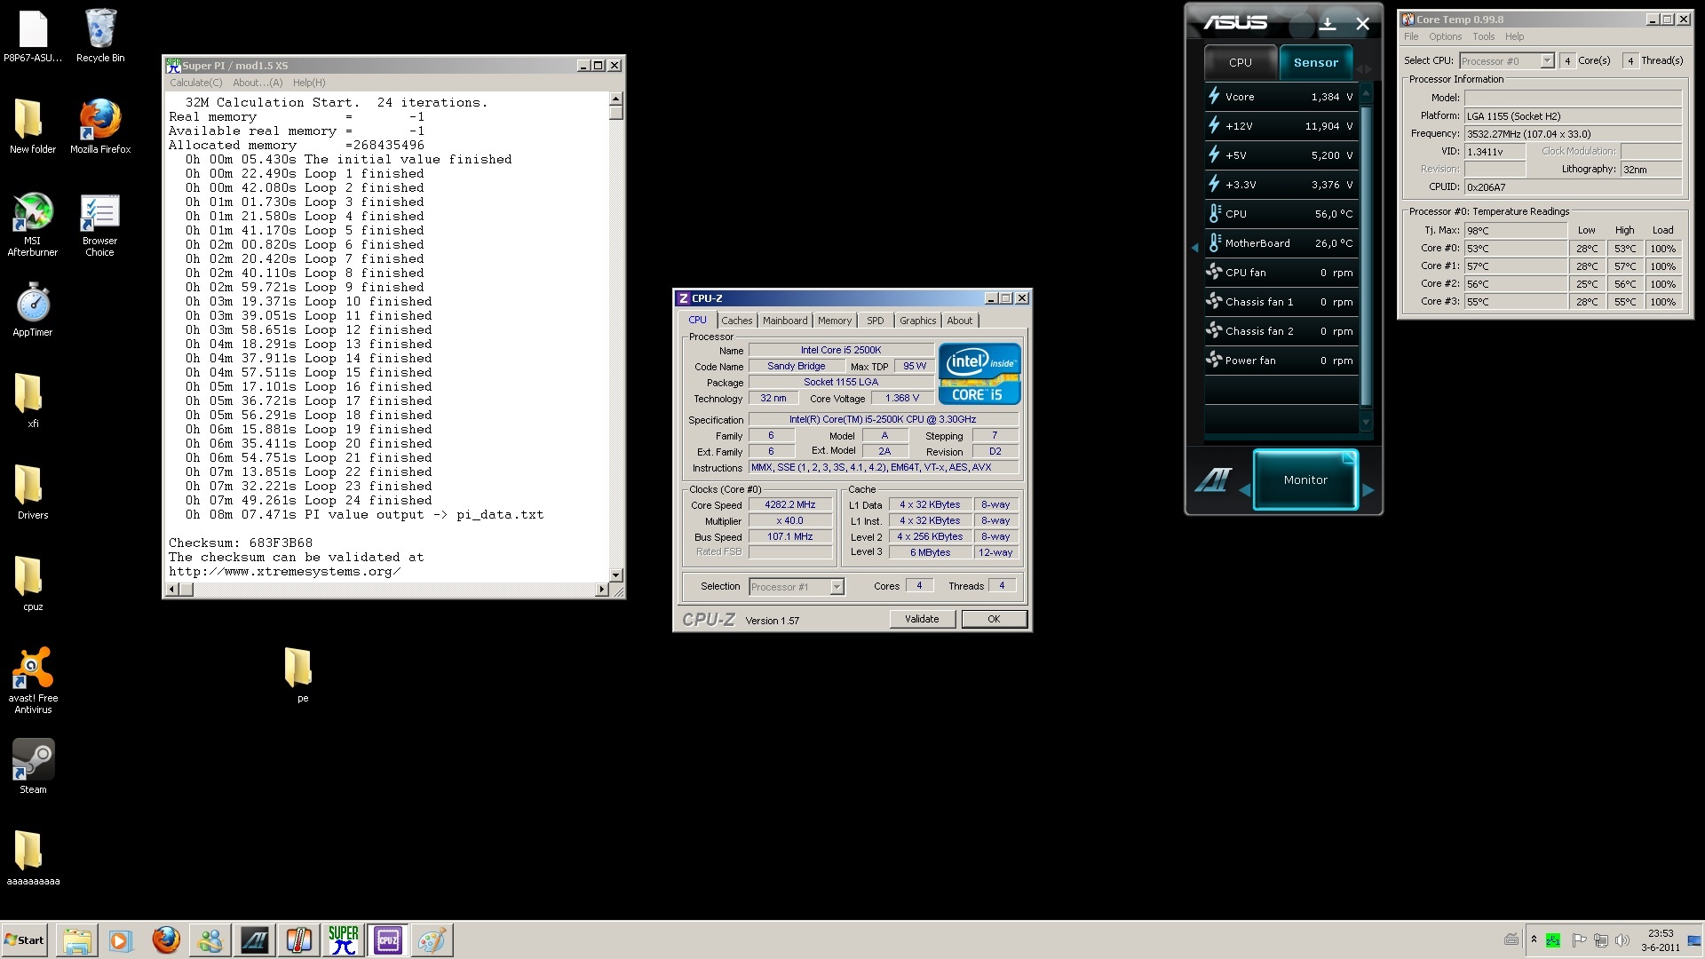
Task: Click the CPU-Z taskbar icon
Action: [387, 939]
